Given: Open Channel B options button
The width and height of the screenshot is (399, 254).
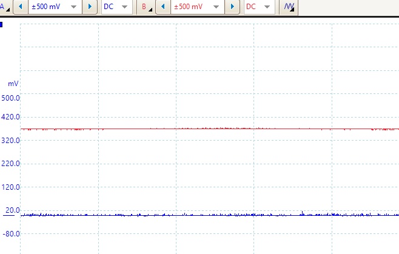Looking at the screenshot, I should point(146,7).
